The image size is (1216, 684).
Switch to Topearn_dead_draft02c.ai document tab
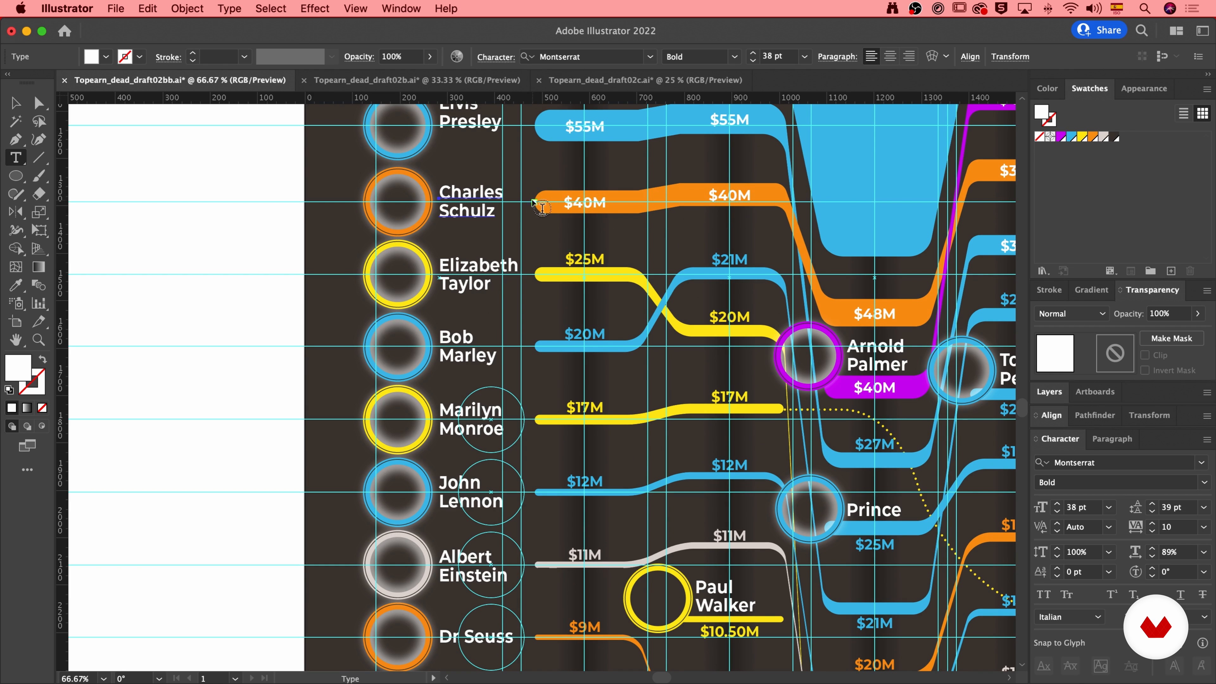[x=645, y=80]
